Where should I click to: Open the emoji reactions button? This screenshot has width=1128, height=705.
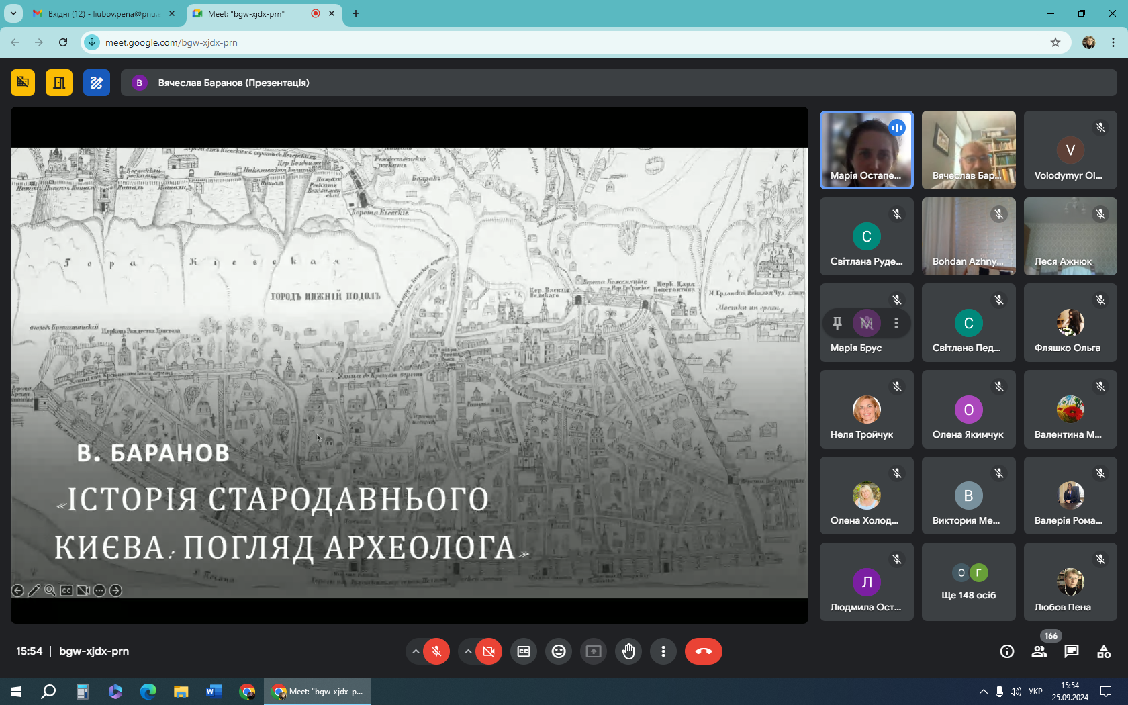559,651
